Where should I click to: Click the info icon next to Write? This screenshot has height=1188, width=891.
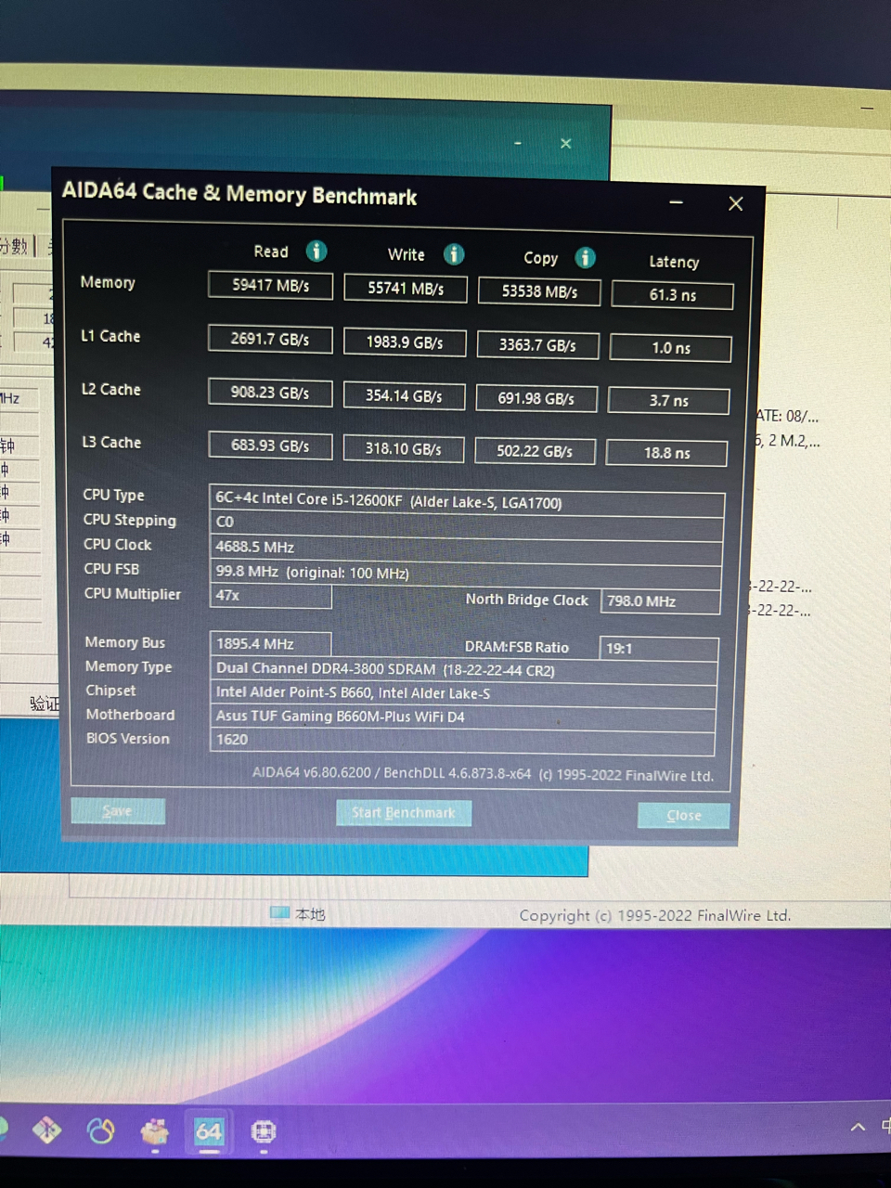[454, 253]
